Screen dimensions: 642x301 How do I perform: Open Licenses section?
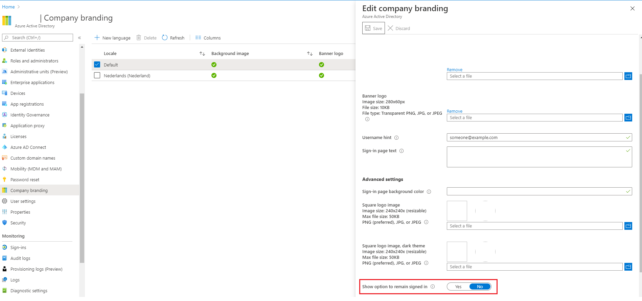18,136
